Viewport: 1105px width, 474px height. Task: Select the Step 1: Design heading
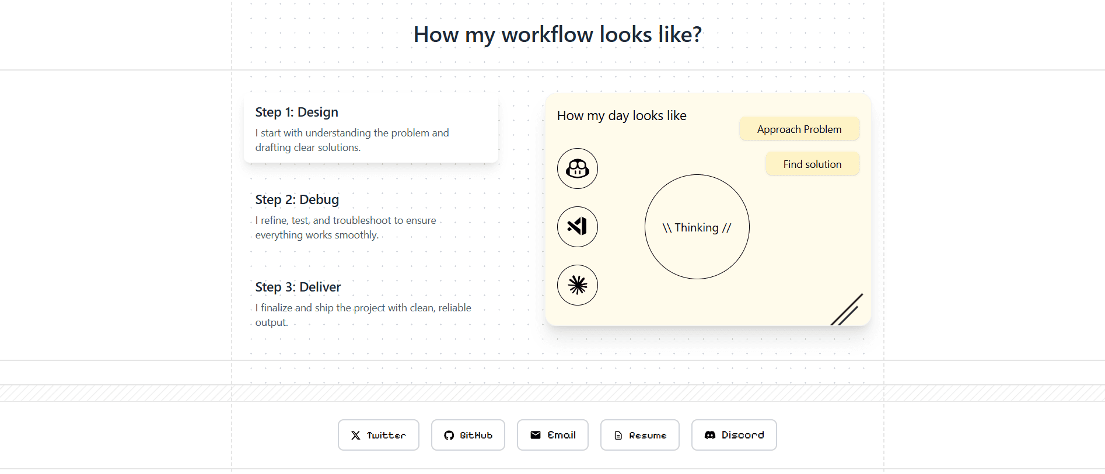296,112
